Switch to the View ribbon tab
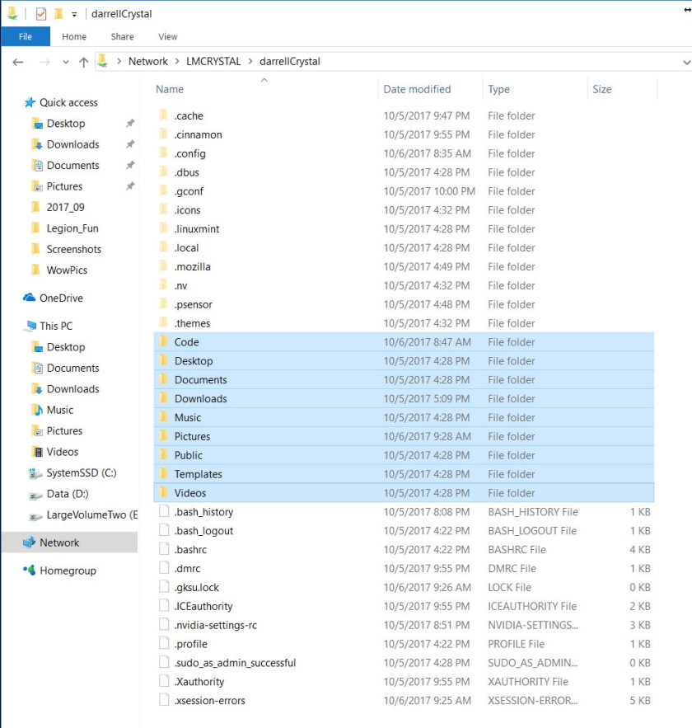Viewport: 692px width, 728px height. (x=168, y=36)
